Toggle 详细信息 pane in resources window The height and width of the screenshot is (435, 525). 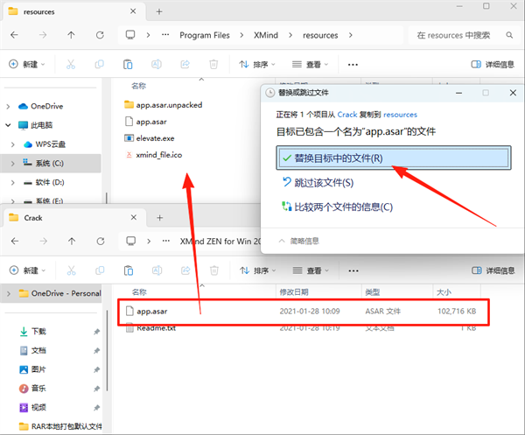tap(493, 64)
